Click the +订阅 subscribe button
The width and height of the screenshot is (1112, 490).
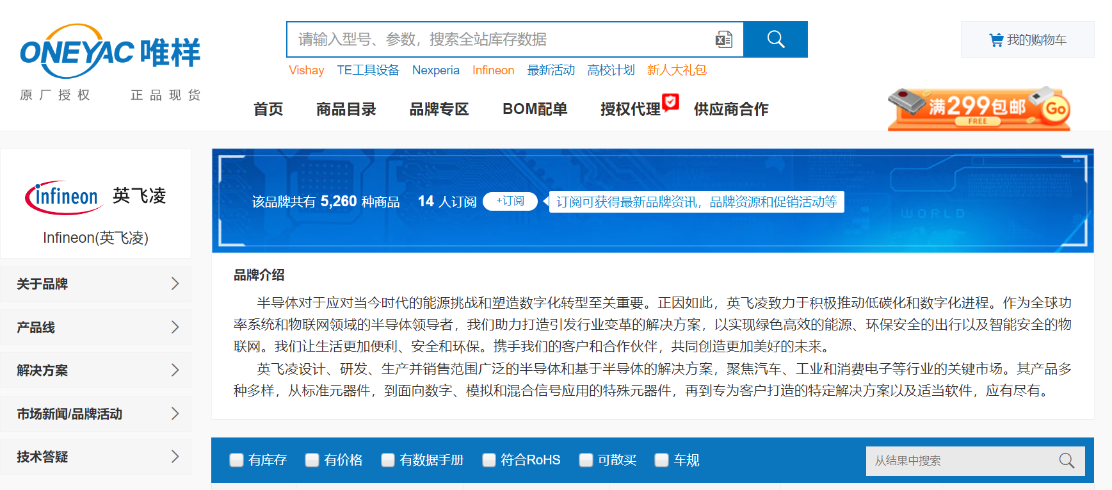(510, 201)
